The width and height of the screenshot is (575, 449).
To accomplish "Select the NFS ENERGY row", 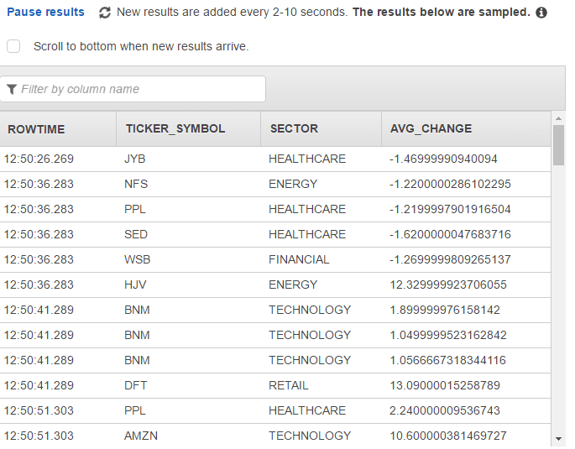I will (275, 184).
